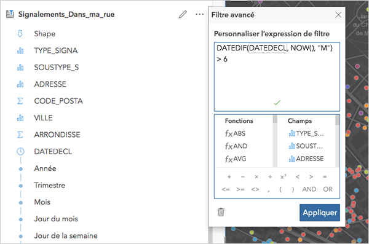369x244 pixels.
Task: Insert the less-than-or-equal operator
Action: click(226, 189)
